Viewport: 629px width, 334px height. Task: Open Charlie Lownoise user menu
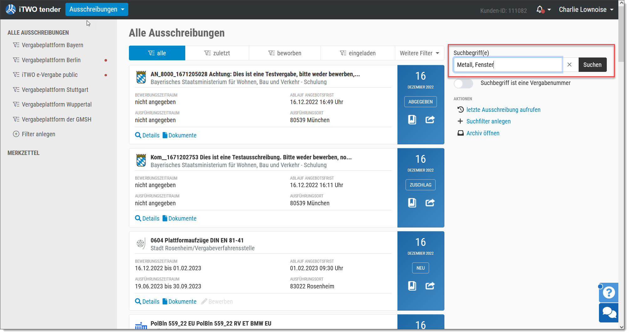(586, 9)
